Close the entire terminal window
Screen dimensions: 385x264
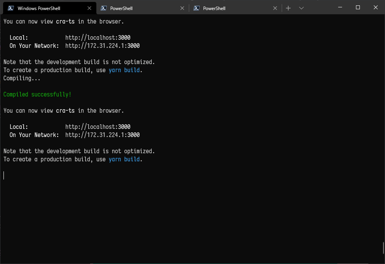point(375,7)
